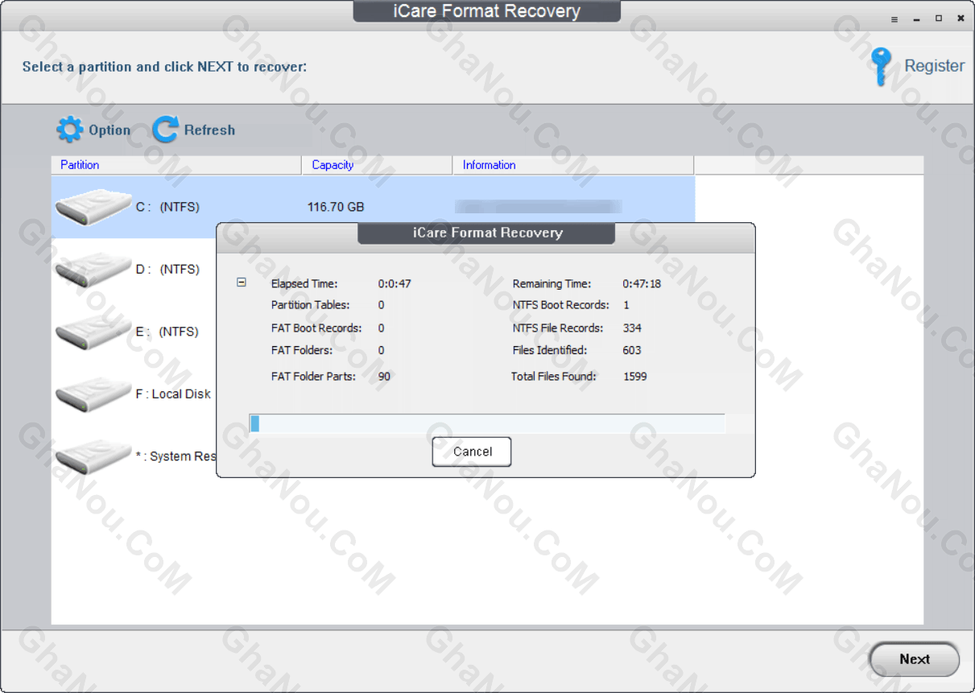Click the Partition Tables label
Screen dimensions: 975x693
(311, 306)
